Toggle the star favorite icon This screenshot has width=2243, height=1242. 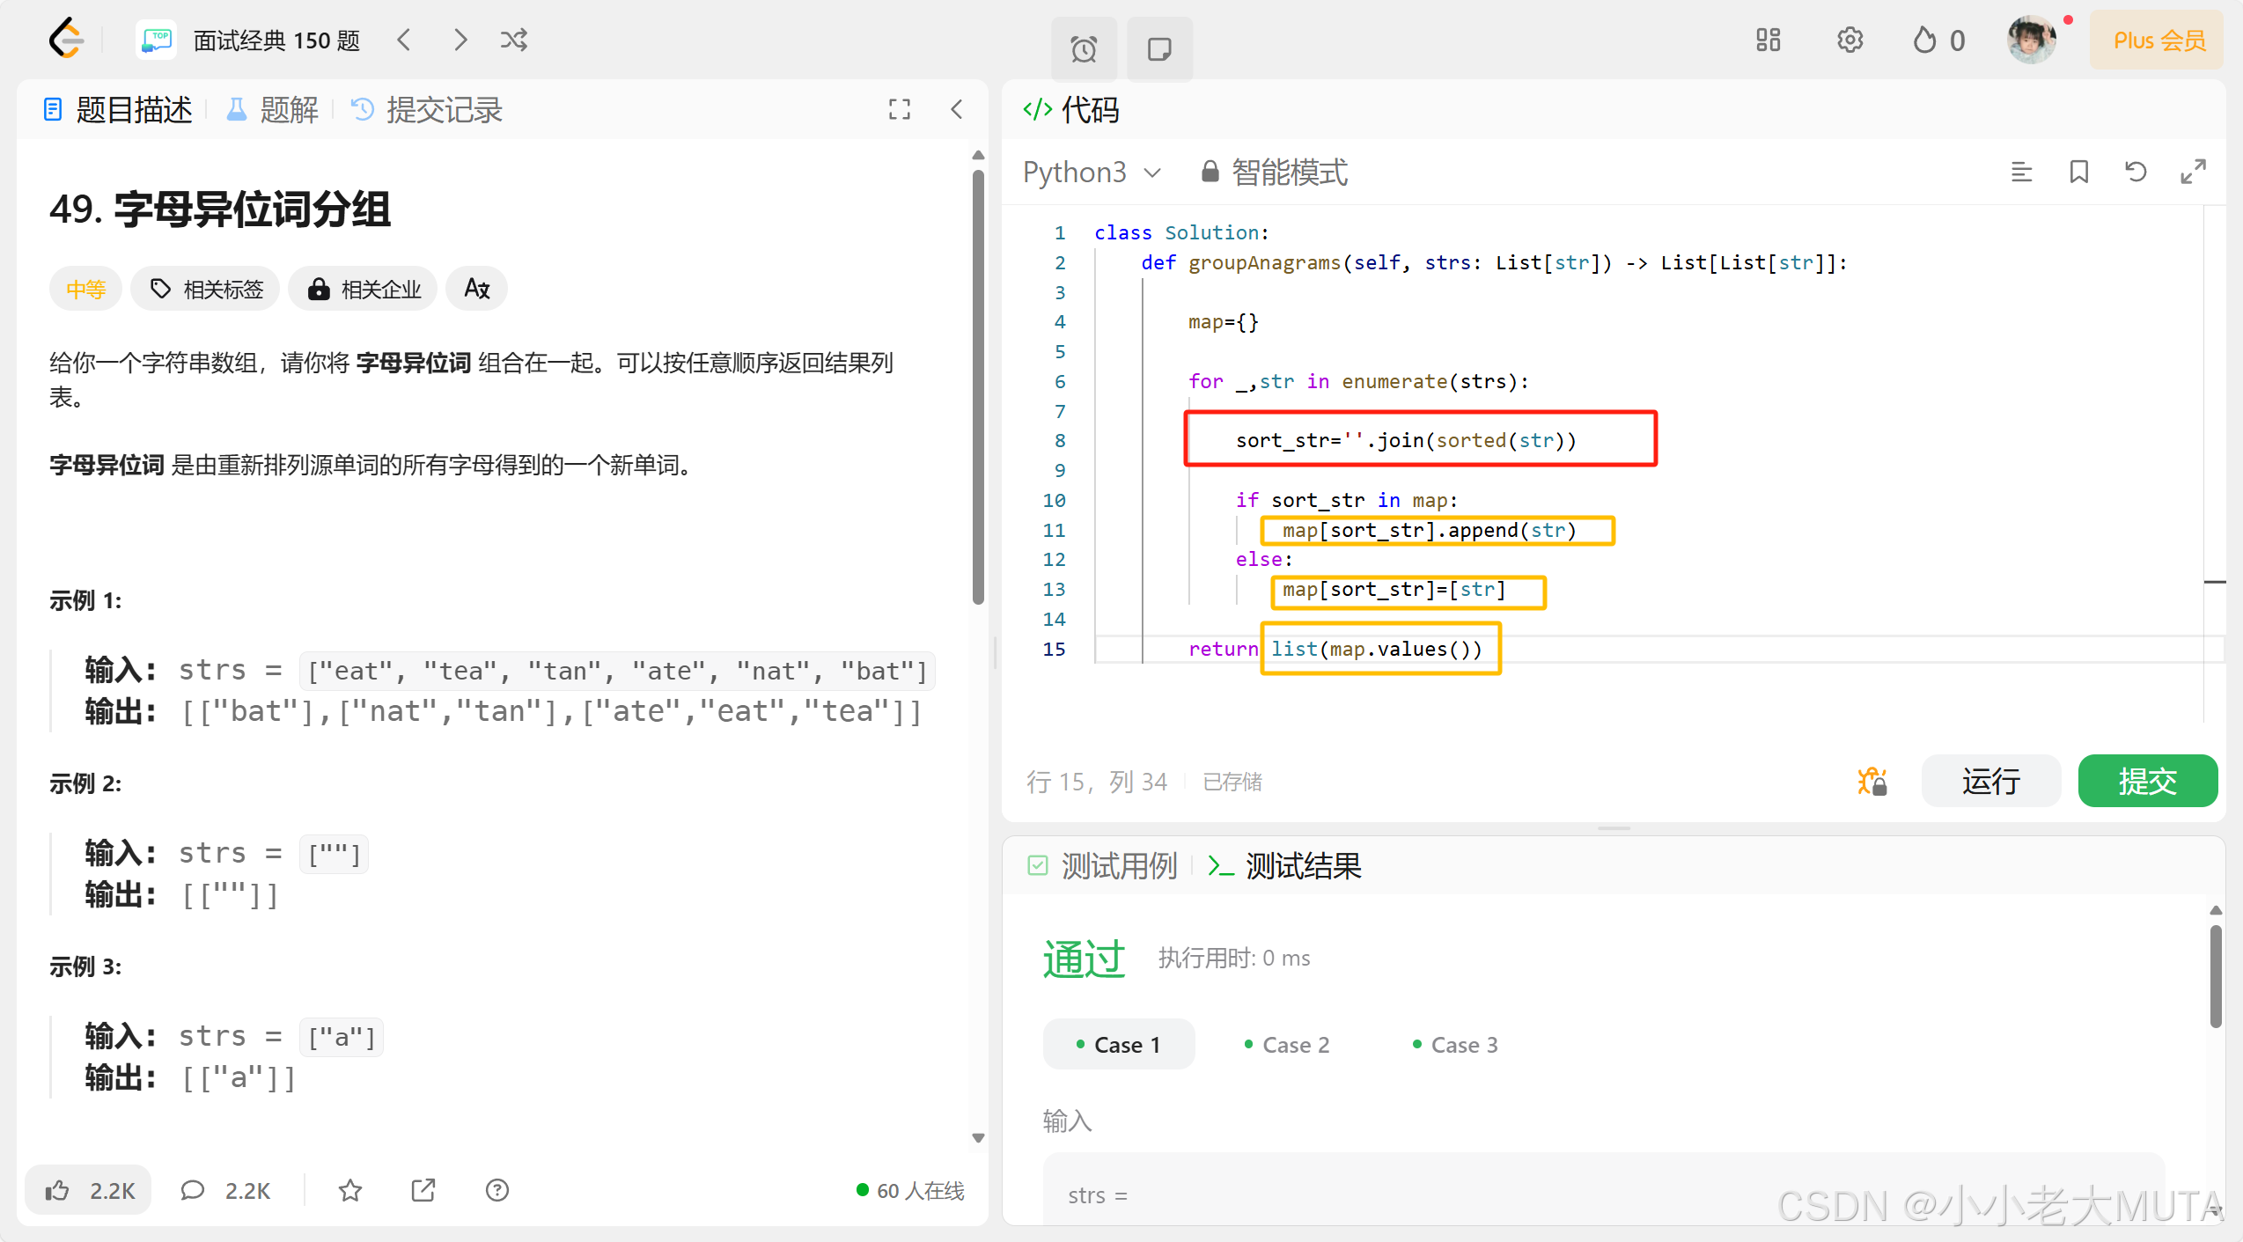(350, 1190)
